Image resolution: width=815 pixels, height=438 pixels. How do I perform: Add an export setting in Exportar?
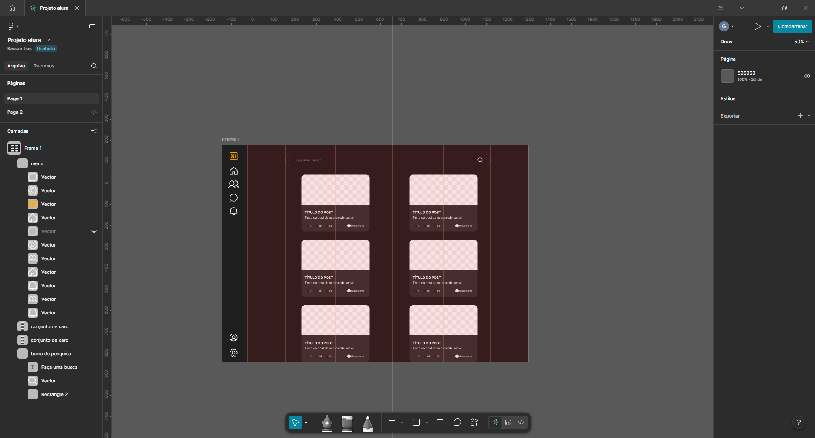(800, 116)
